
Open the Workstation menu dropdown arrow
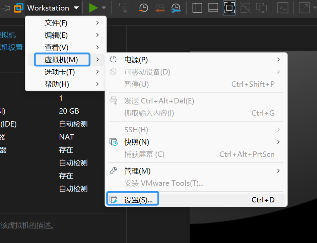click(x=76, y=7)
